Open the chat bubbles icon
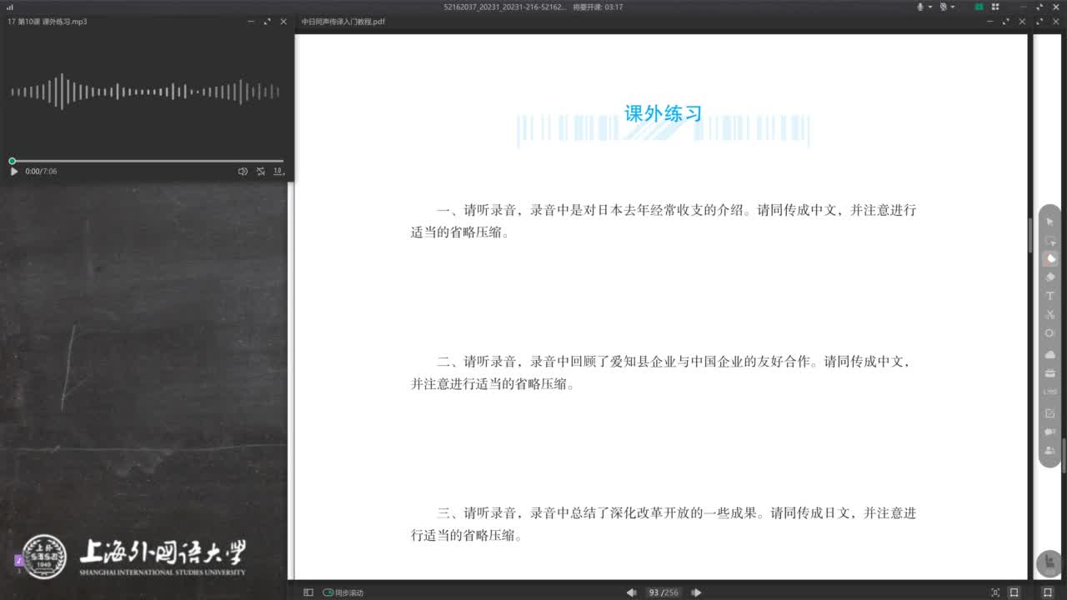1067x600 pixels. pos(1050,432)
